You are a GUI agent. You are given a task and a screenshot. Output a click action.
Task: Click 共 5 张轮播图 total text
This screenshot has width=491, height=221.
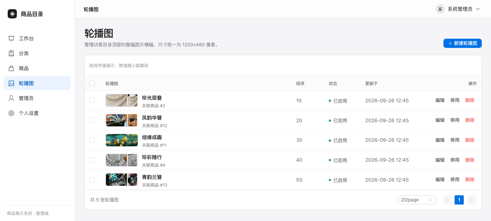pos(104,200)
